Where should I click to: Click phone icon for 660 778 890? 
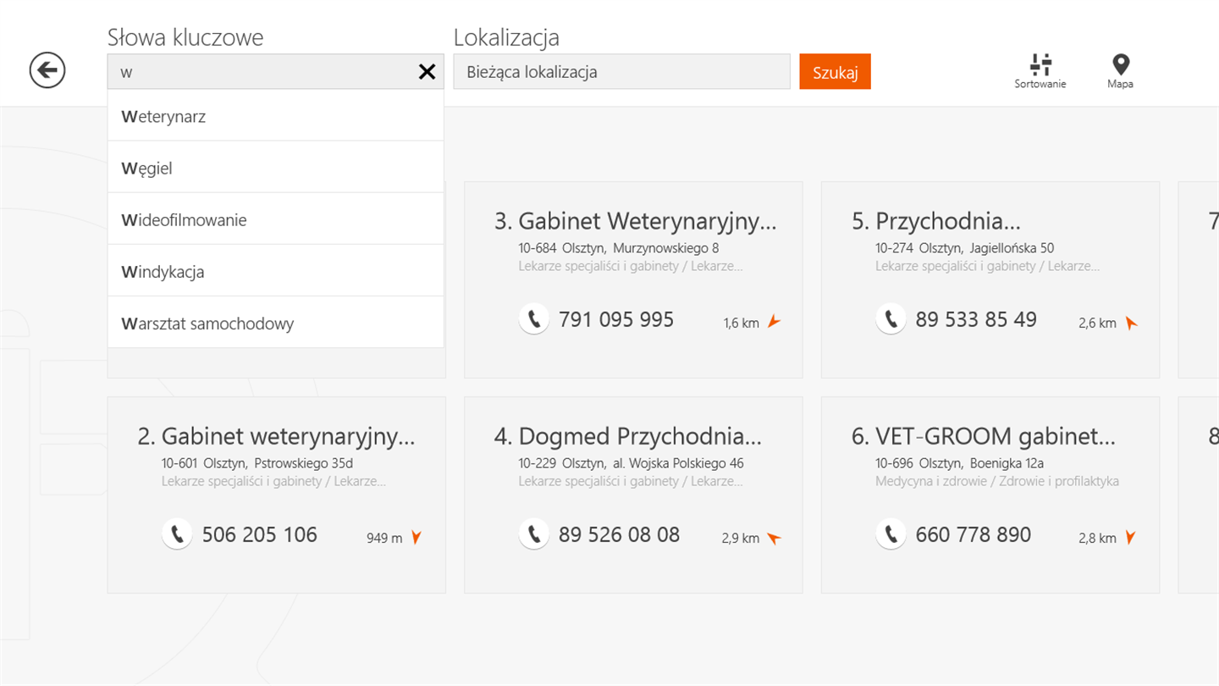coord(891,534)
